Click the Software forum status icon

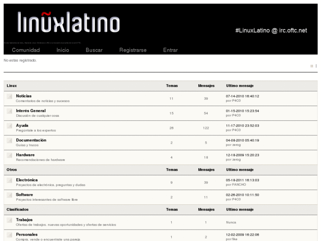tap(9, 195)
